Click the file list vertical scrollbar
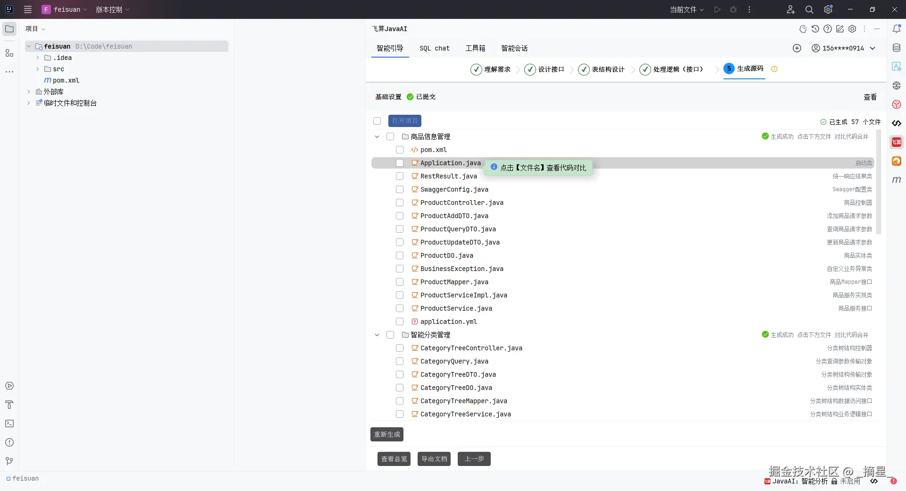This screenshot has height=491, width=906. [x=879, y=182]
